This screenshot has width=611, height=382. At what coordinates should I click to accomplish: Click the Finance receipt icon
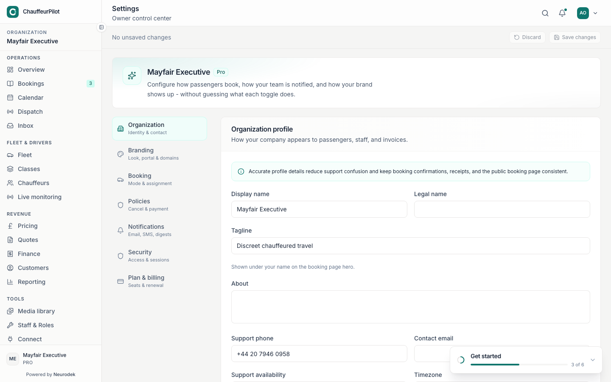click(x=10, y=254)
